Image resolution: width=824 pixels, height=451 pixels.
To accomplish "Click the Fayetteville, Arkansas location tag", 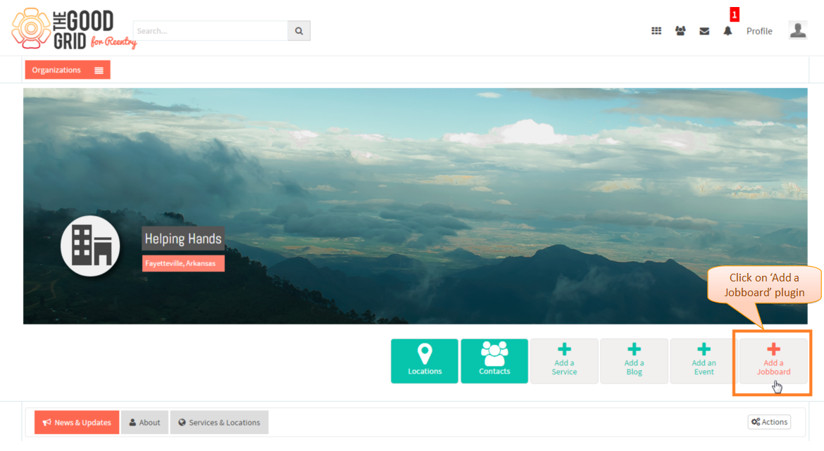I will click(183, 263).
